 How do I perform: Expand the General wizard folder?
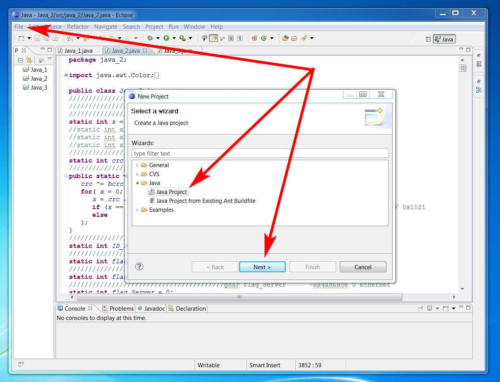[137, 165]
